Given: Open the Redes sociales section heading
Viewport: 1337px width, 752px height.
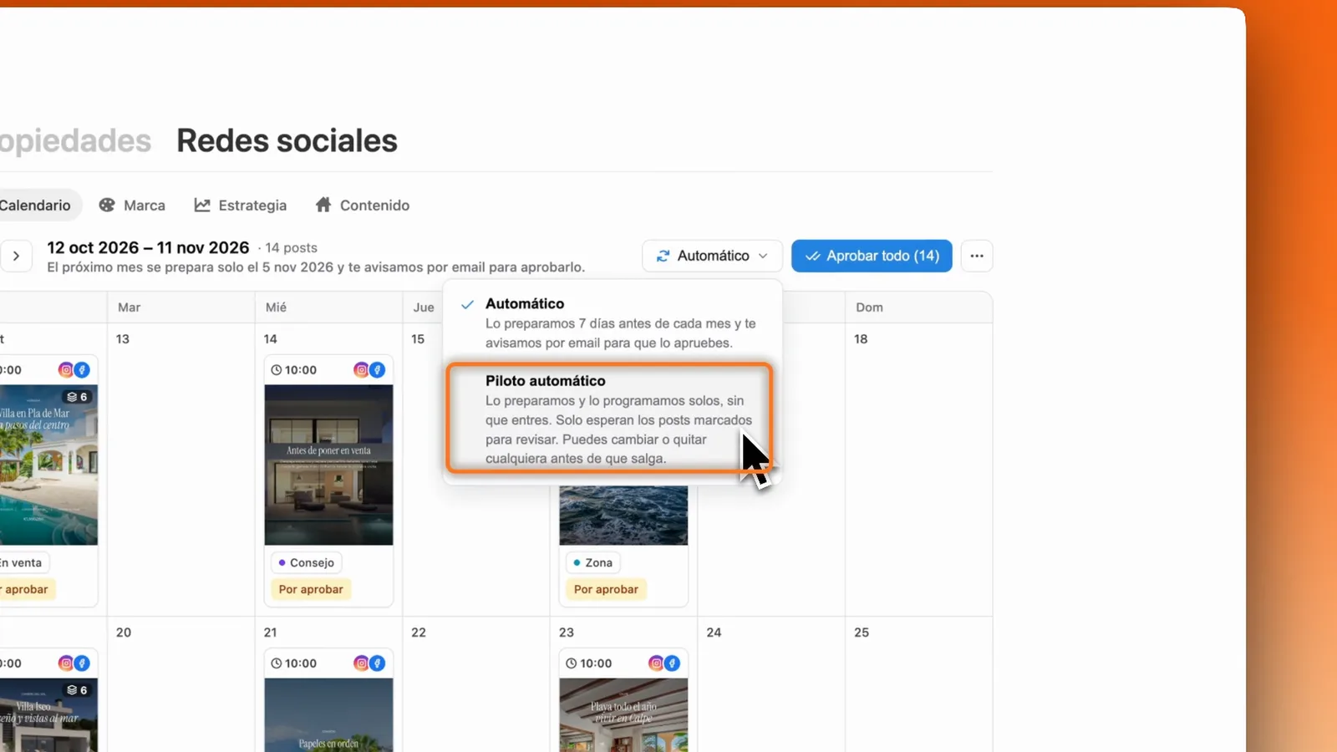Looking at the screenshot, I should pos(287,140).
